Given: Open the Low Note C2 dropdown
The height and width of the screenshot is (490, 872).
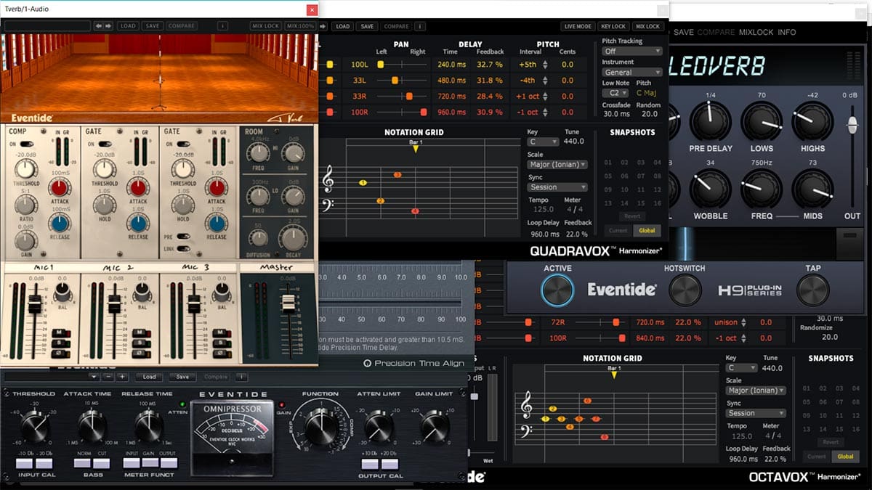Looking at the screenshot, I should coord(615,93).
